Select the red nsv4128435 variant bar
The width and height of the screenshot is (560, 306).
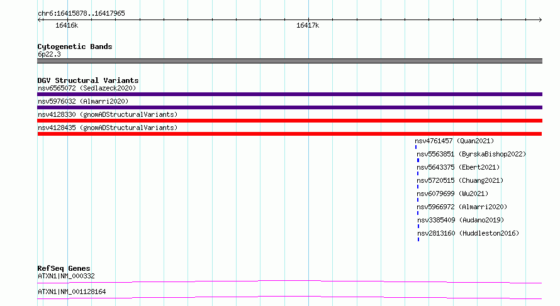289,134
